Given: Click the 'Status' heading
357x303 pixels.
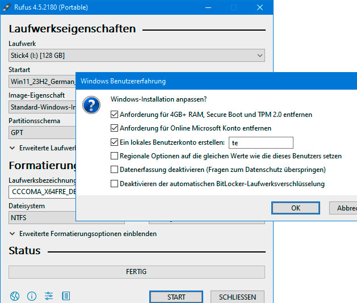Looking at the screenshot, I should coord(24,251).
